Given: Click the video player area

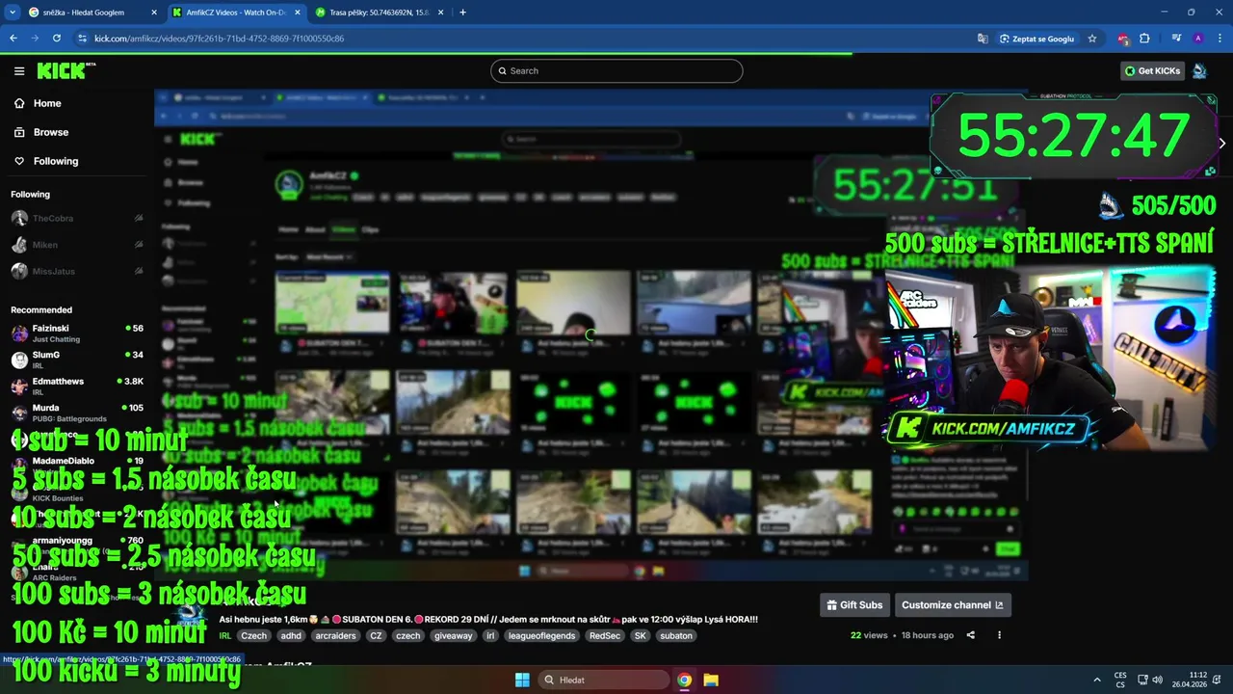Looking at the screenshot, I should coord(590,335).
